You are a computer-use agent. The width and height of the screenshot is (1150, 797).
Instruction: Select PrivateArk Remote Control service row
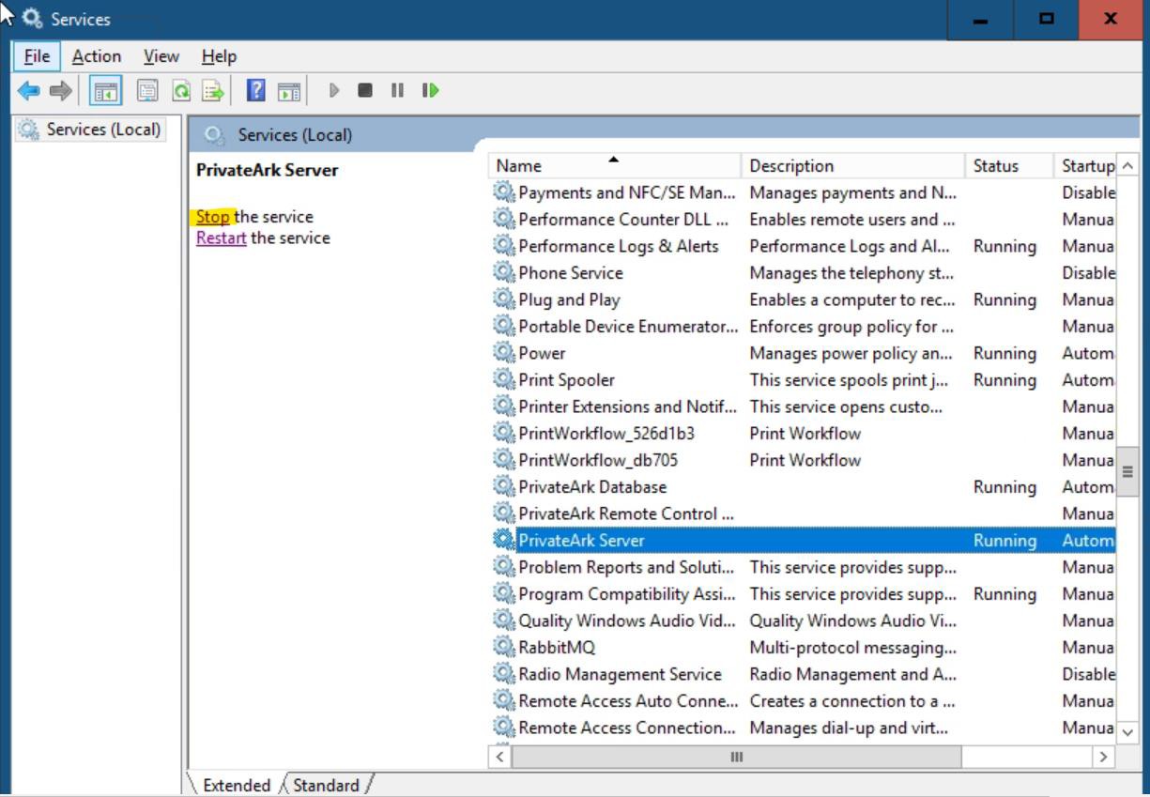click(803, 513)
